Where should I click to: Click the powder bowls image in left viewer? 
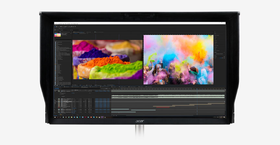coord(108,60)
